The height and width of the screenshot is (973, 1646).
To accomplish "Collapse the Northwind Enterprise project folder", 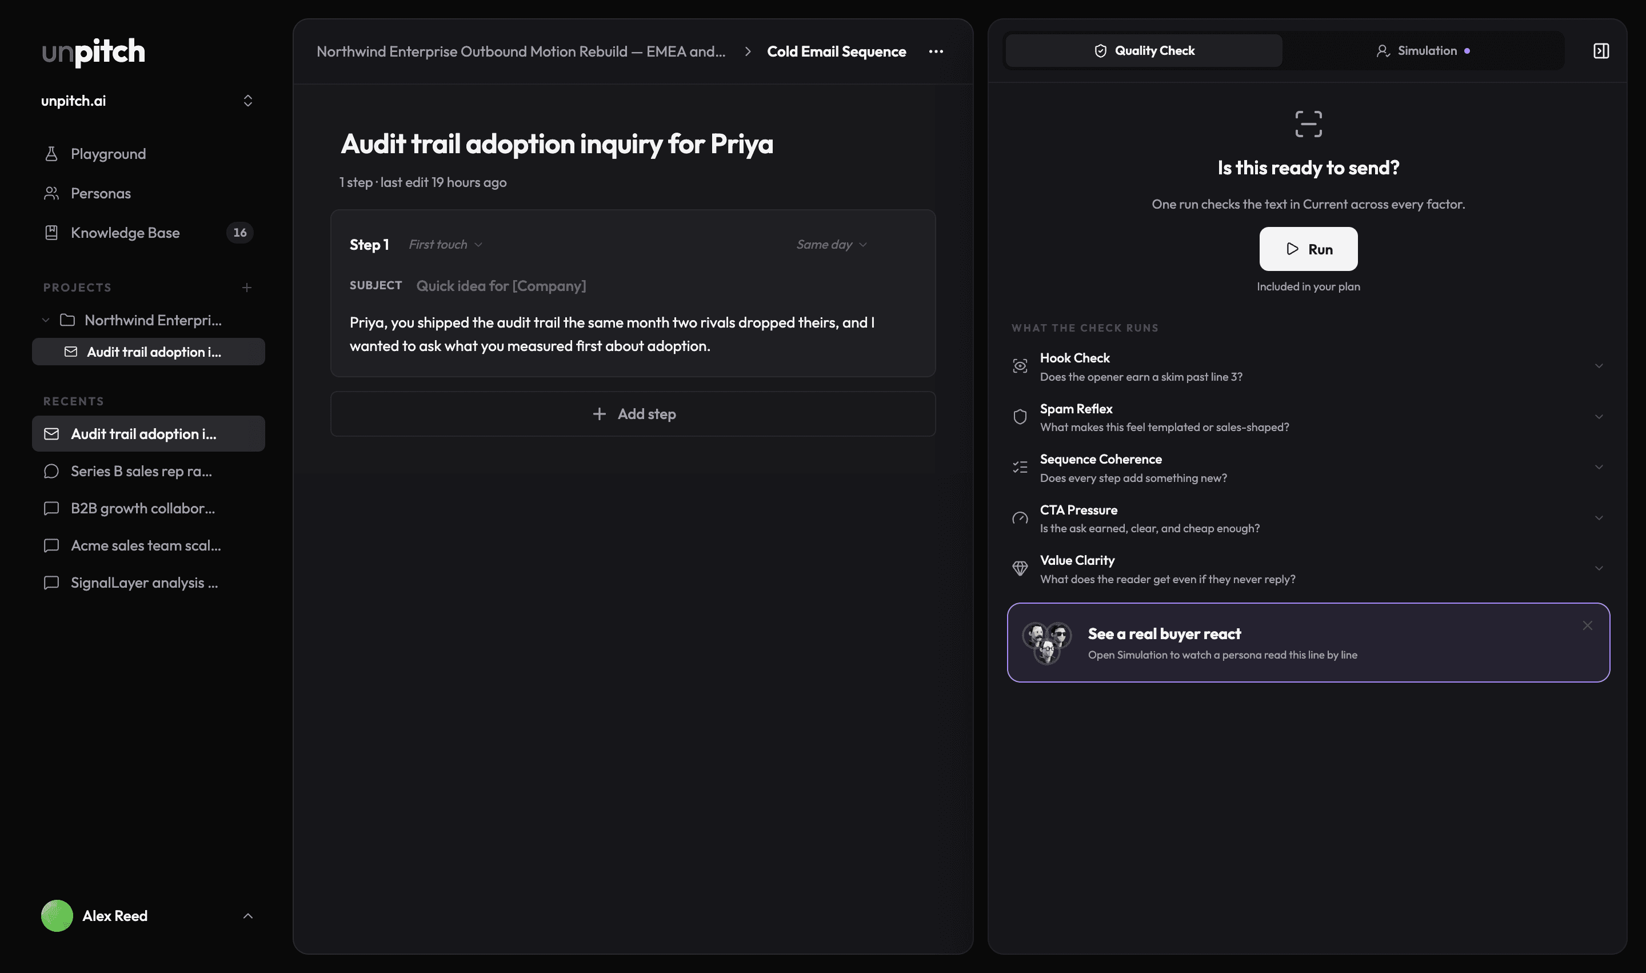I will [x=45, y=320].
